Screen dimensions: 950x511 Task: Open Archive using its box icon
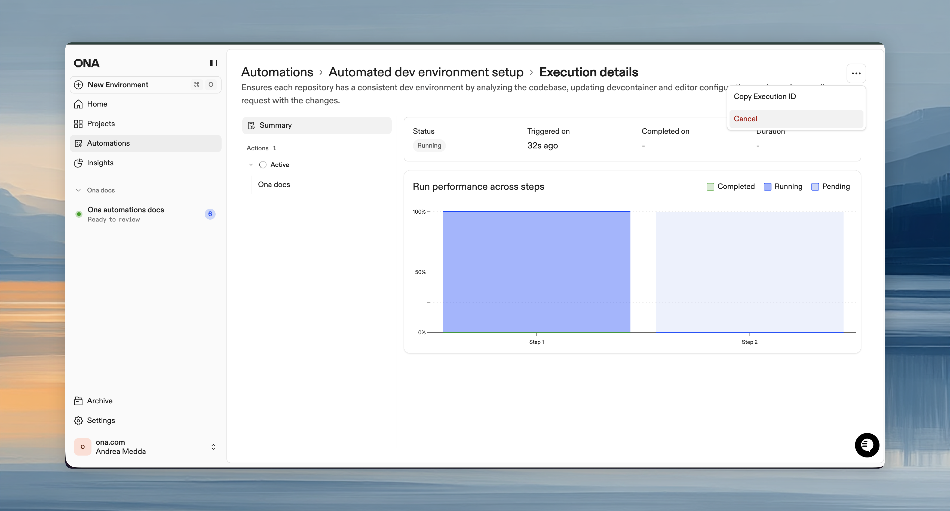pos(78,401)
